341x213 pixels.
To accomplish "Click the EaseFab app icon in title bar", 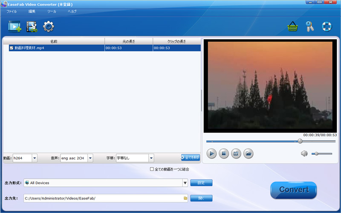I will click(4, 4).
